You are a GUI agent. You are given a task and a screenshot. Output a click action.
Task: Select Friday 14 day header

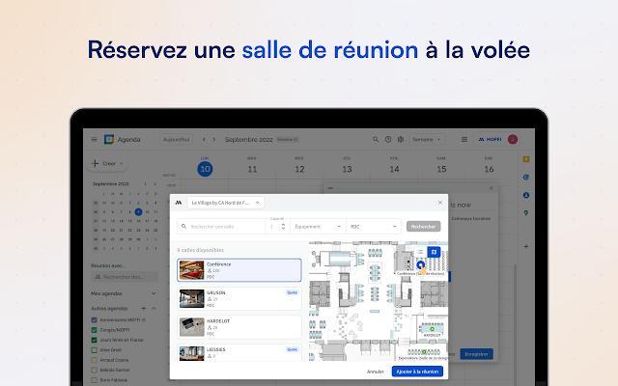point(394,169)
